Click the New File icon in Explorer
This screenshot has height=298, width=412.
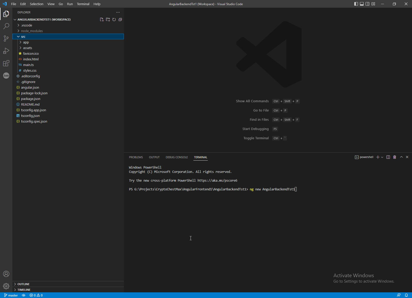point(102,20)
